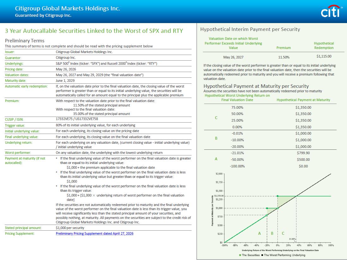This screenshot has width=347, height=260.
Task: Click the Citigroup Global Markets Holdings header title
Action: point(67,9)
